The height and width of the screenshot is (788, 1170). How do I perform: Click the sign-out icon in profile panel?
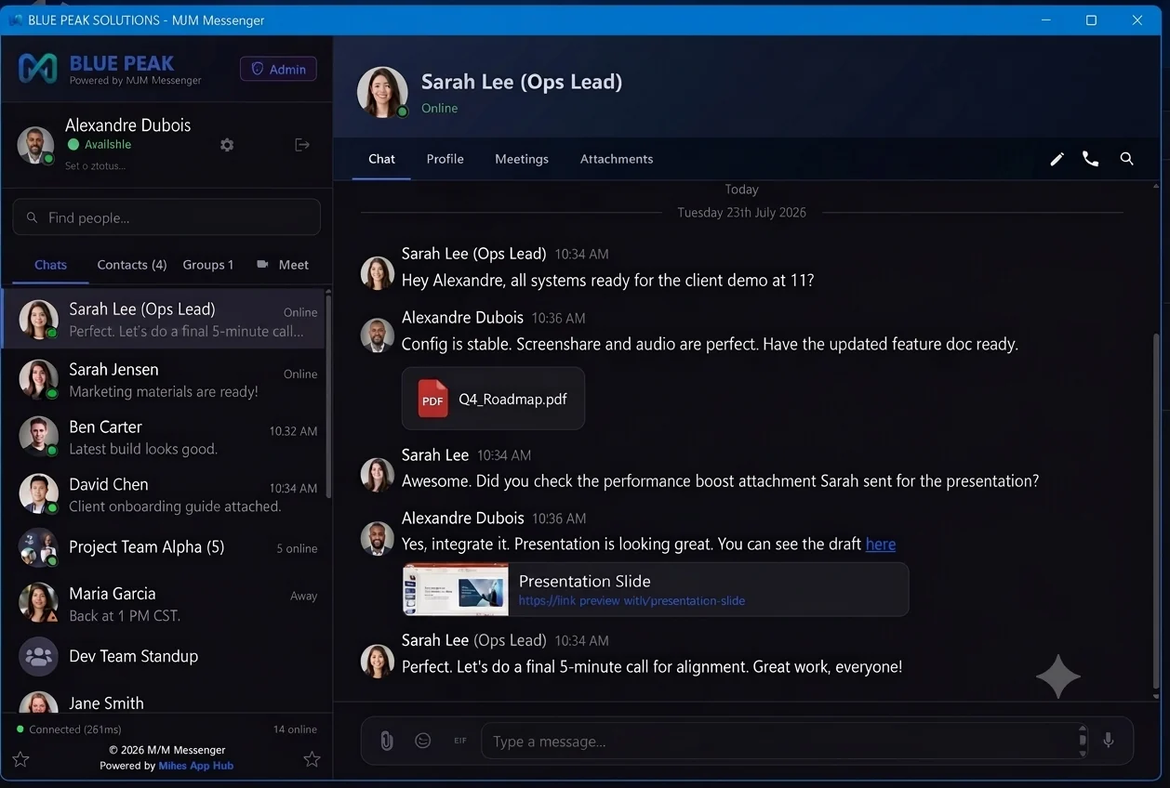302,145
